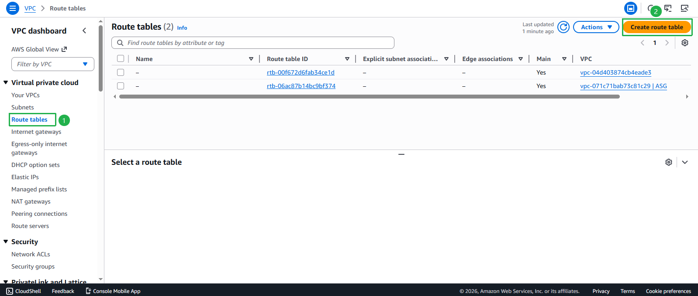Sort by Main column arrow
Image resolution: width=698 pixels, height=296 pixels.
564,59
